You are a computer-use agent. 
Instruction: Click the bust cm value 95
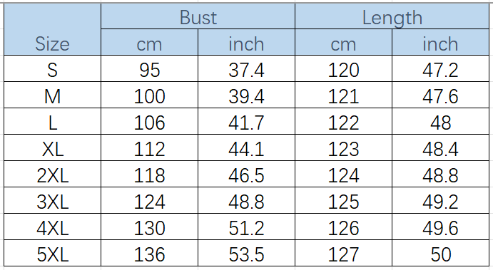pyautogui.click(x=149, y=69)
